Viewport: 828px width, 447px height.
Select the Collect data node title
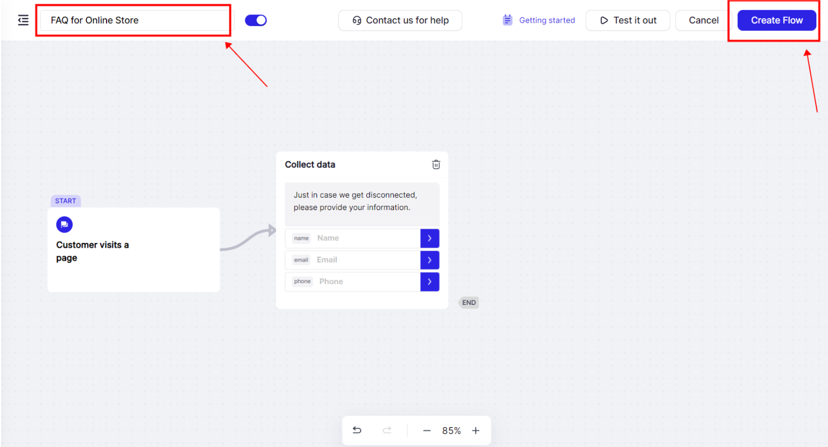point(310,165)
